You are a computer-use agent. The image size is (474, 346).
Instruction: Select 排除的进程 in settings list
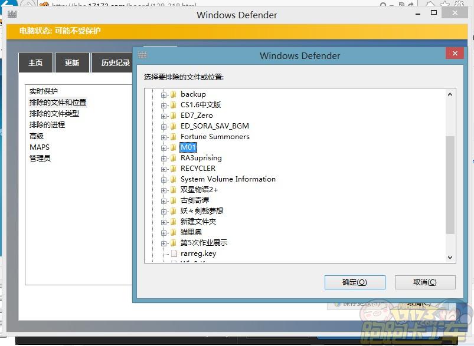pos(47,125)
